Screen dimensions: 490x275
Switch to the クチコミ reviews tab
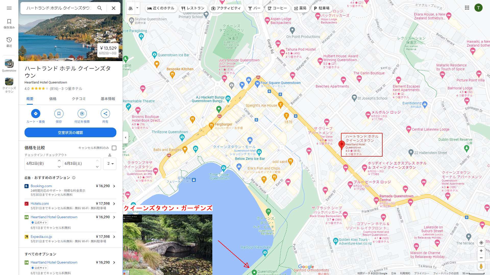tap(79, 99)
